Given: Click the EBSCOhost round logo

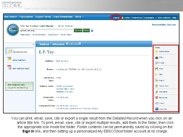Looking at the screenshot, I should click(13, 29).
